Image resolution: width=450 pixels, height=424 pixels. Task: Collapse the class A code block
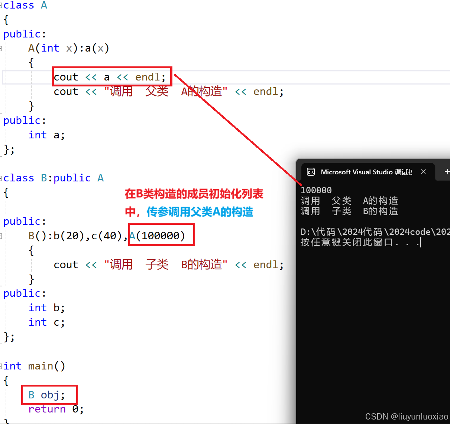tap(1, 6)
